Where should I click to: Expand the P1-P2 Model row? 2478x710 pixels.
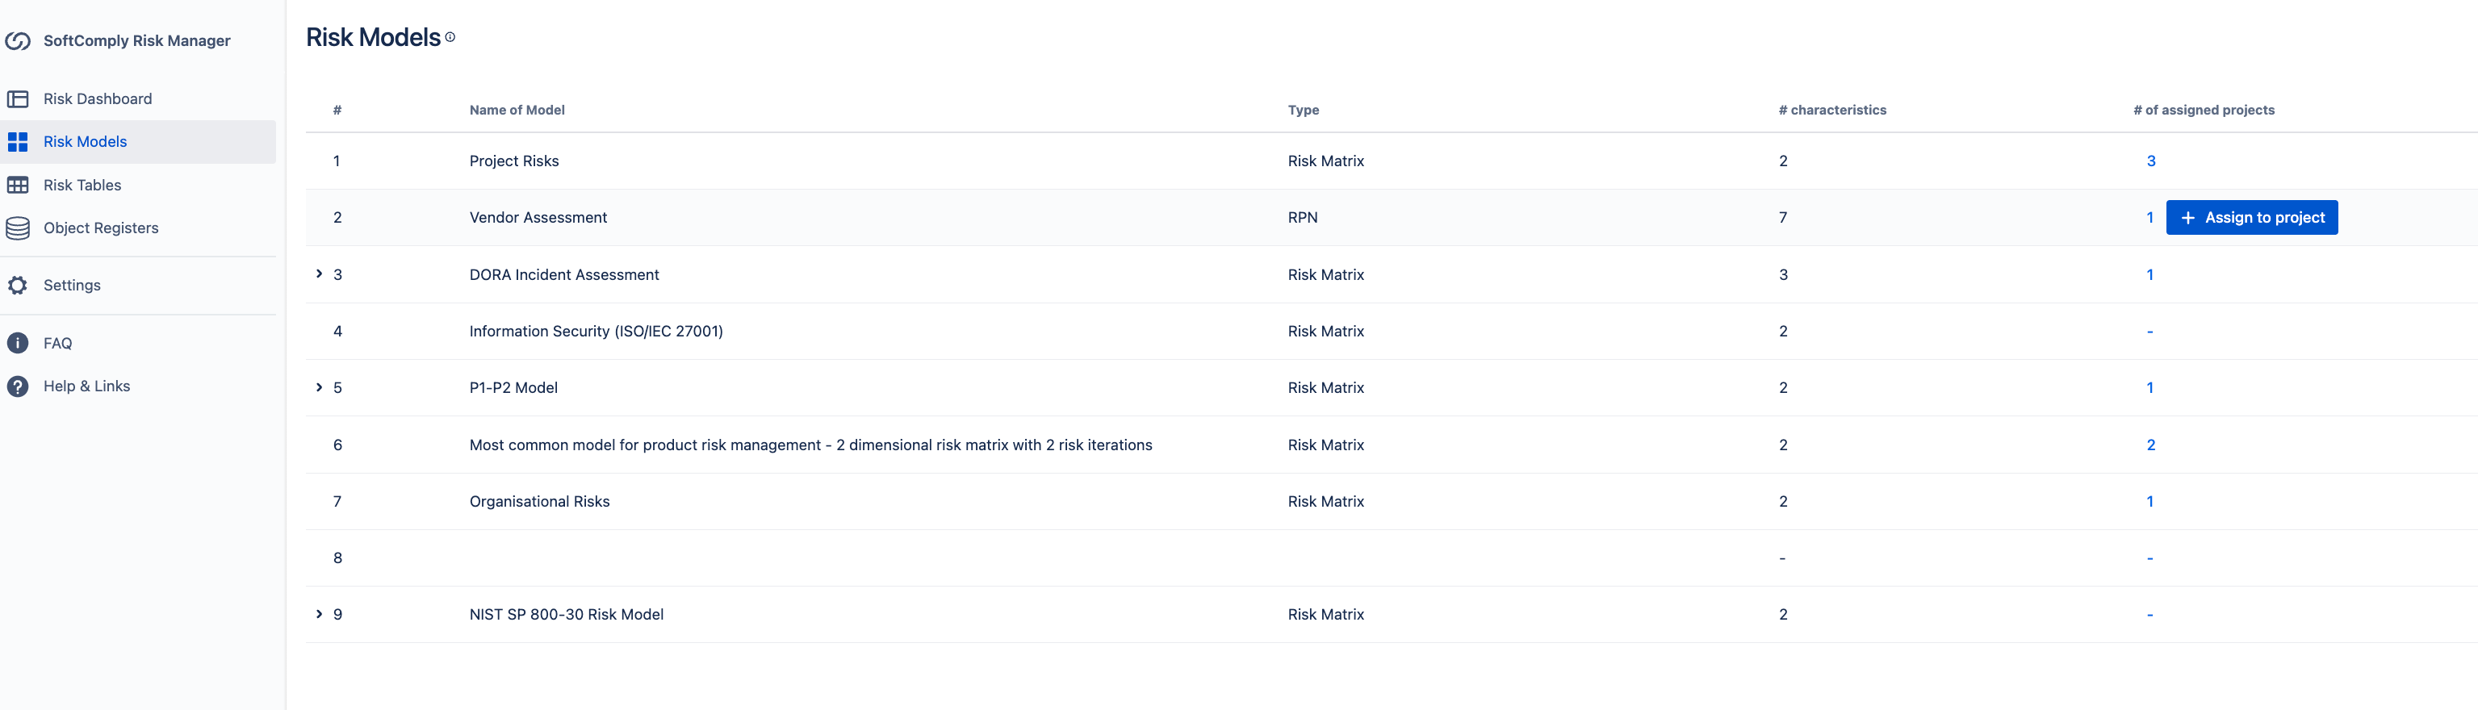[x=320, y=388]
